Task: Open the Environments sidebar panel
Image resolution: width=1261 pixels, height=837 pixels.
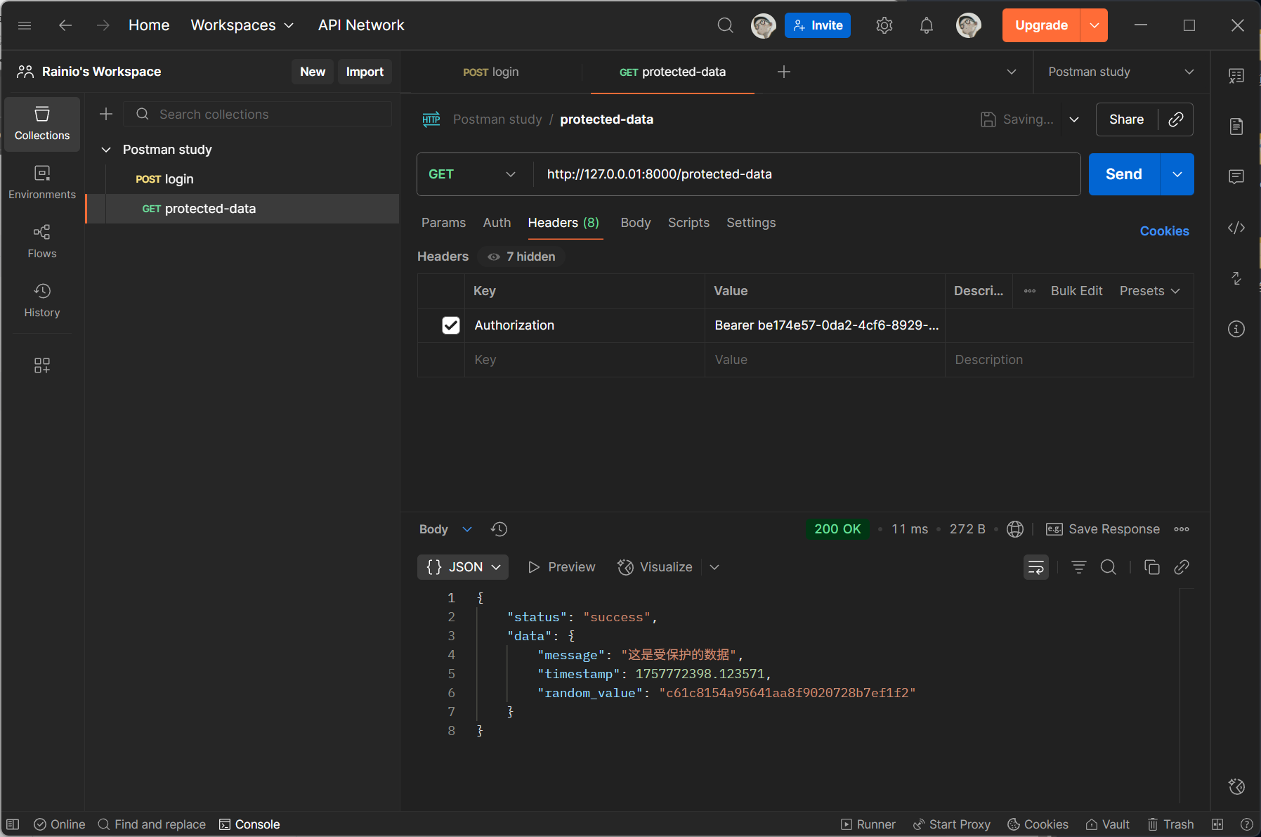Action: pyautogui.click(x=42, y=183)
